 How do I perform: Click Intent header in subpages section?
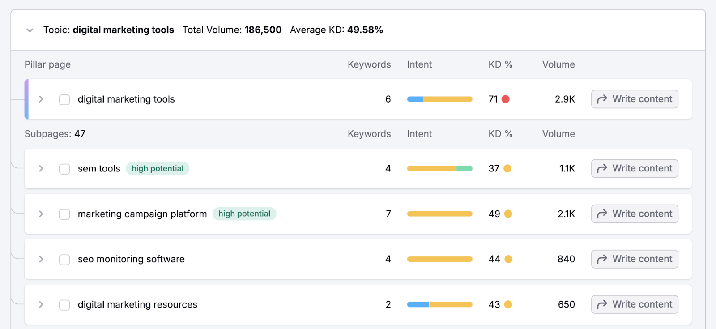[x=419, y=134]
